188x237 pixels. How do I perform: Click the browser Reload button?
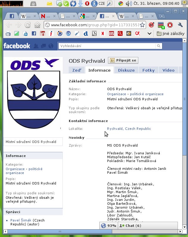click(28, 25)
